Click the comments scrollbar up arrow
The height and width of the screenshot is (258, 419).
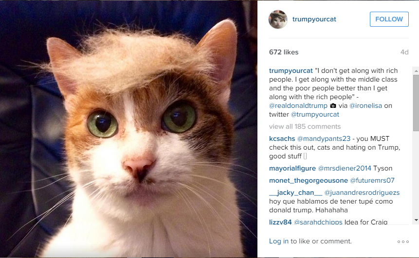416,71
